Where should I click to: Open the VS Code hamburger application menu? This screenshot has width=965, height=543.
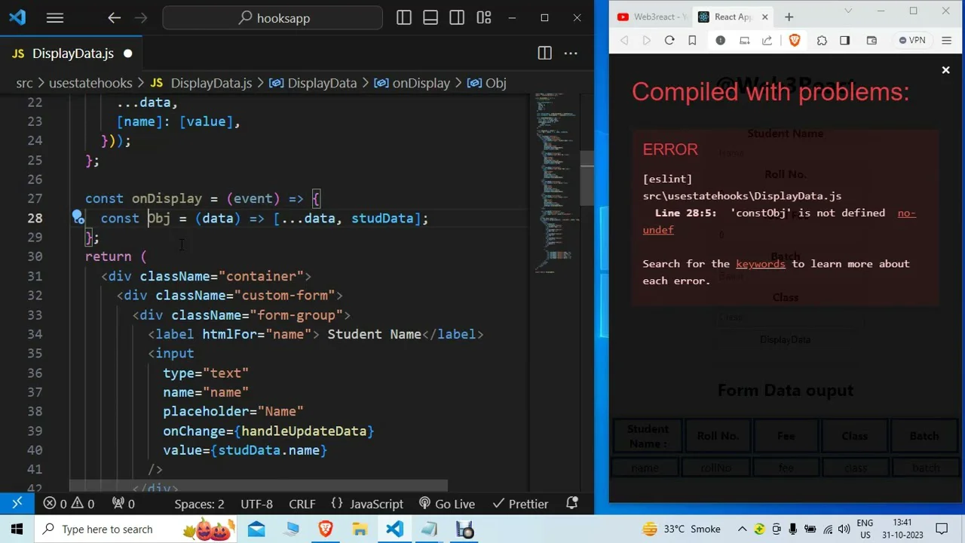pyautogui.click(x=54, y=17)
